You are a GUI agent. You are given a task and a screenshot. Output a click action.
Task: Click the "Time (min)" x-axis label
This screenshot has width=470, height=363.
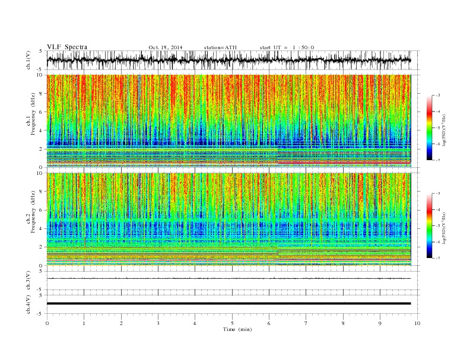pos(237,329)
